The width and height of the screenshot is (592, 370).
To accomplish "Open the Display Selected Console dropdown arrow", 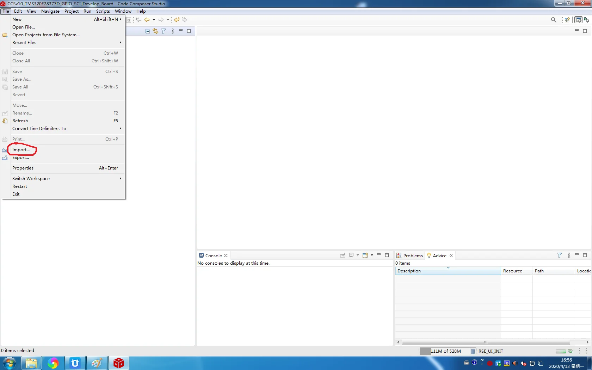I will 358,255.
